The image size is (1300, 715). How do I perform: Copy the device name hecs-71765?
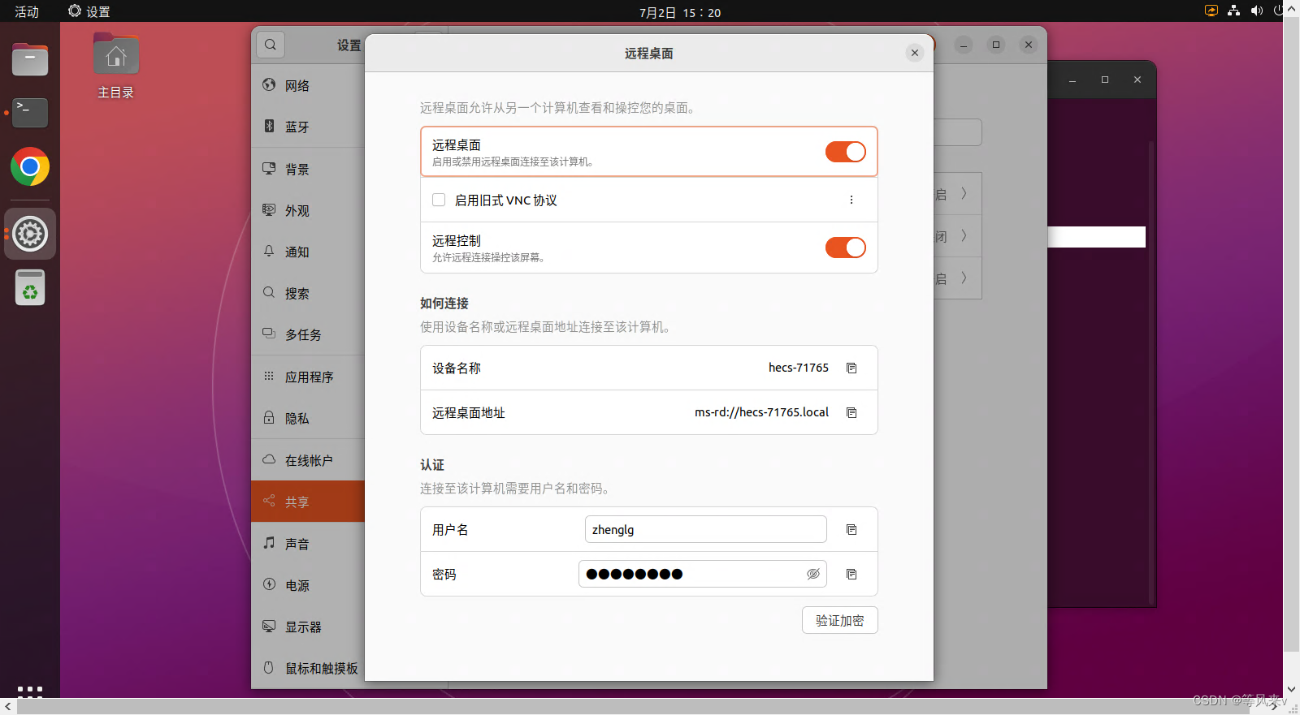(x=851, y=368)
